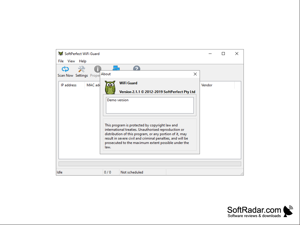Open the View menu
Screen dimensions: 300x225
[x=71, y=61]
